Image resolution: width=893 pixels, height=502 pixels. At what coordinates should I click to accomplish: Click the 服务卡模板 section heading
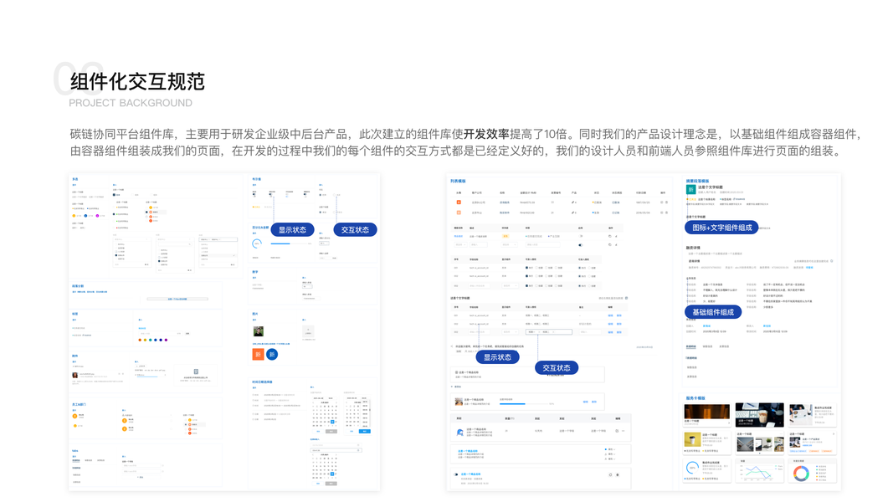(695, 398)
